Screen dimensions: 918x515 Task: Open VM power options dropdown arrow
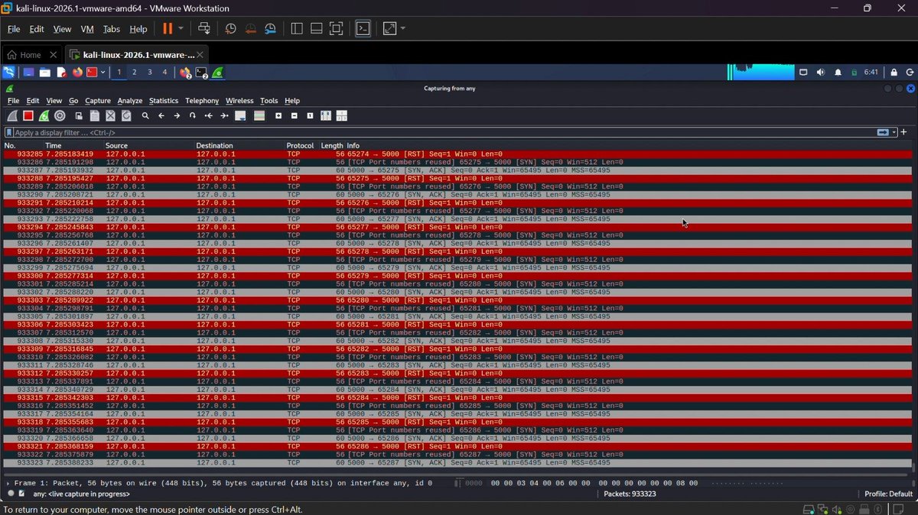click(181, 29)
